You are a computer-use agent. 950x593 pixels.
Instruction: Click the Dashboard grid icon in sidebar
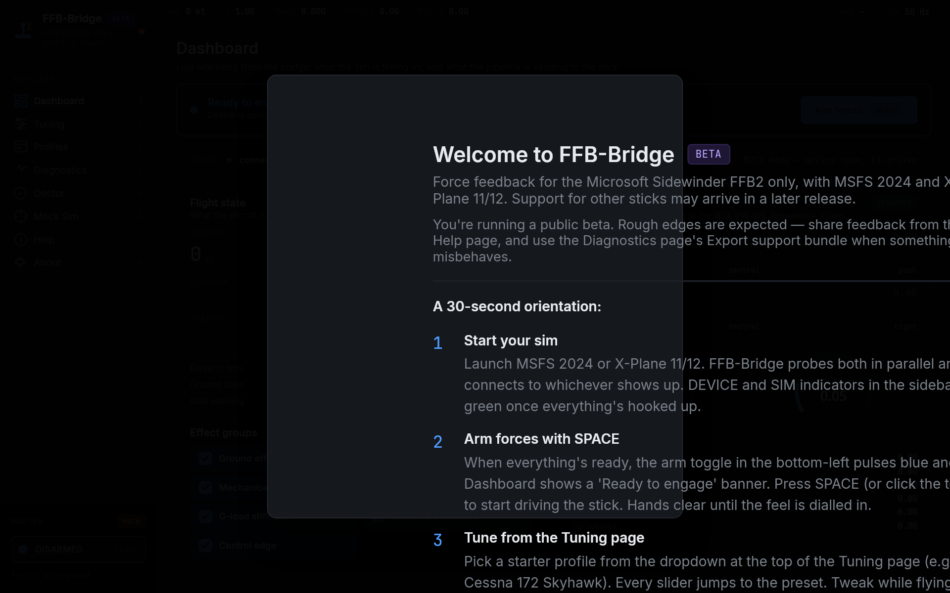(x=20, y=101)
